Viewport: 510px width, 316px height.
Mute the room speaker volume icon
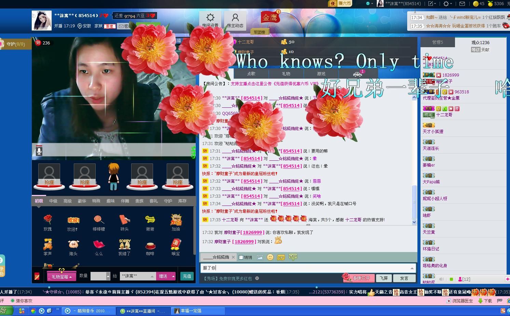(442, 279)
